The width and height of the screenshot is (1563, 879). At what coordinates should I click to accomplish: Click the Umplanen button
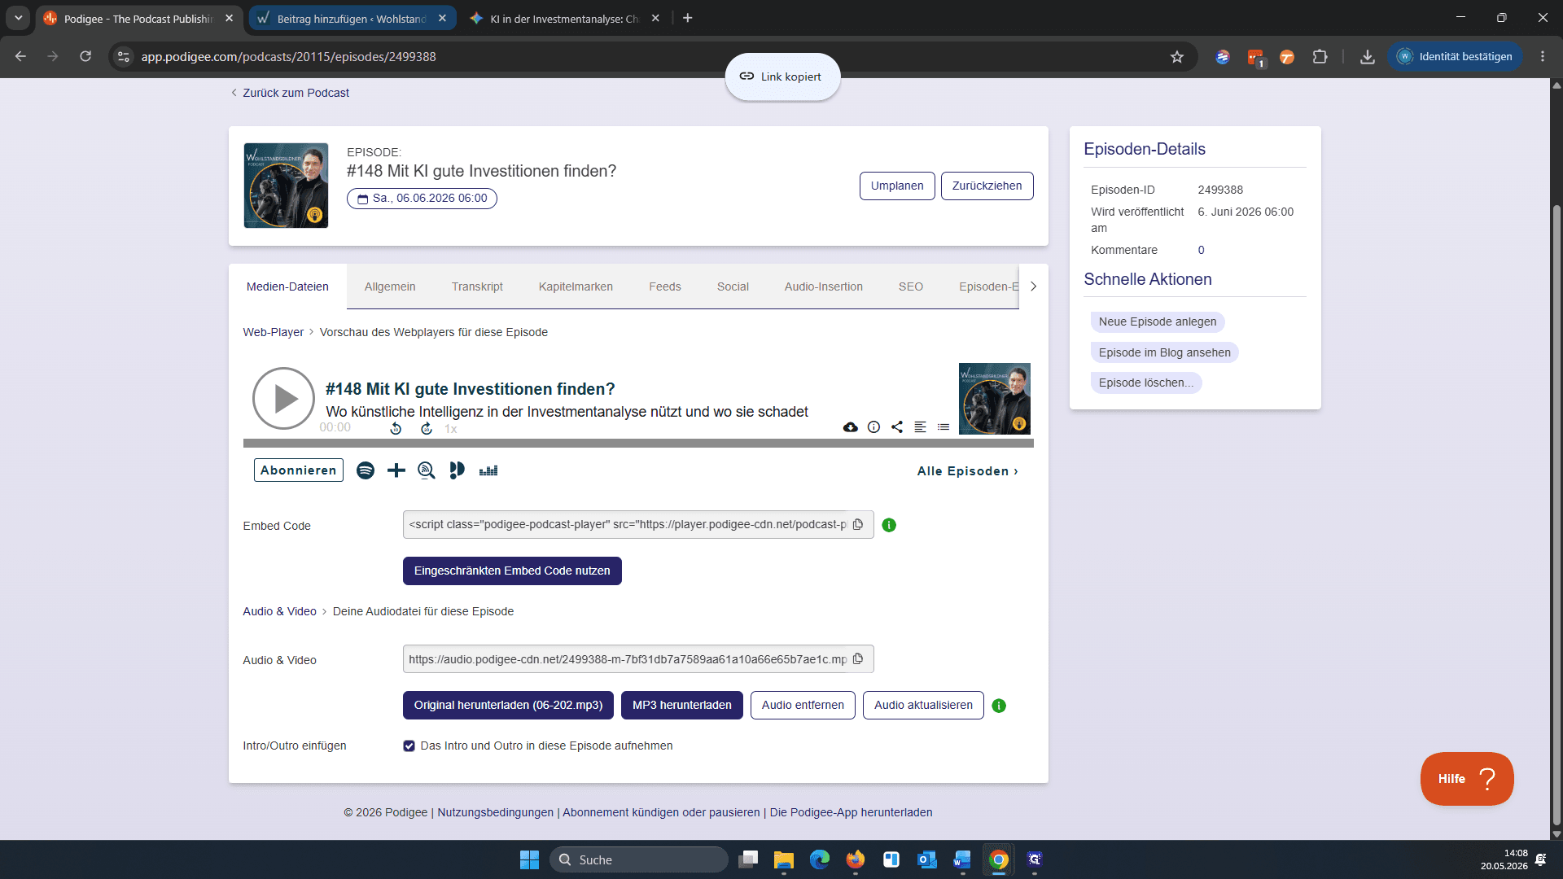tap(897, 186)
